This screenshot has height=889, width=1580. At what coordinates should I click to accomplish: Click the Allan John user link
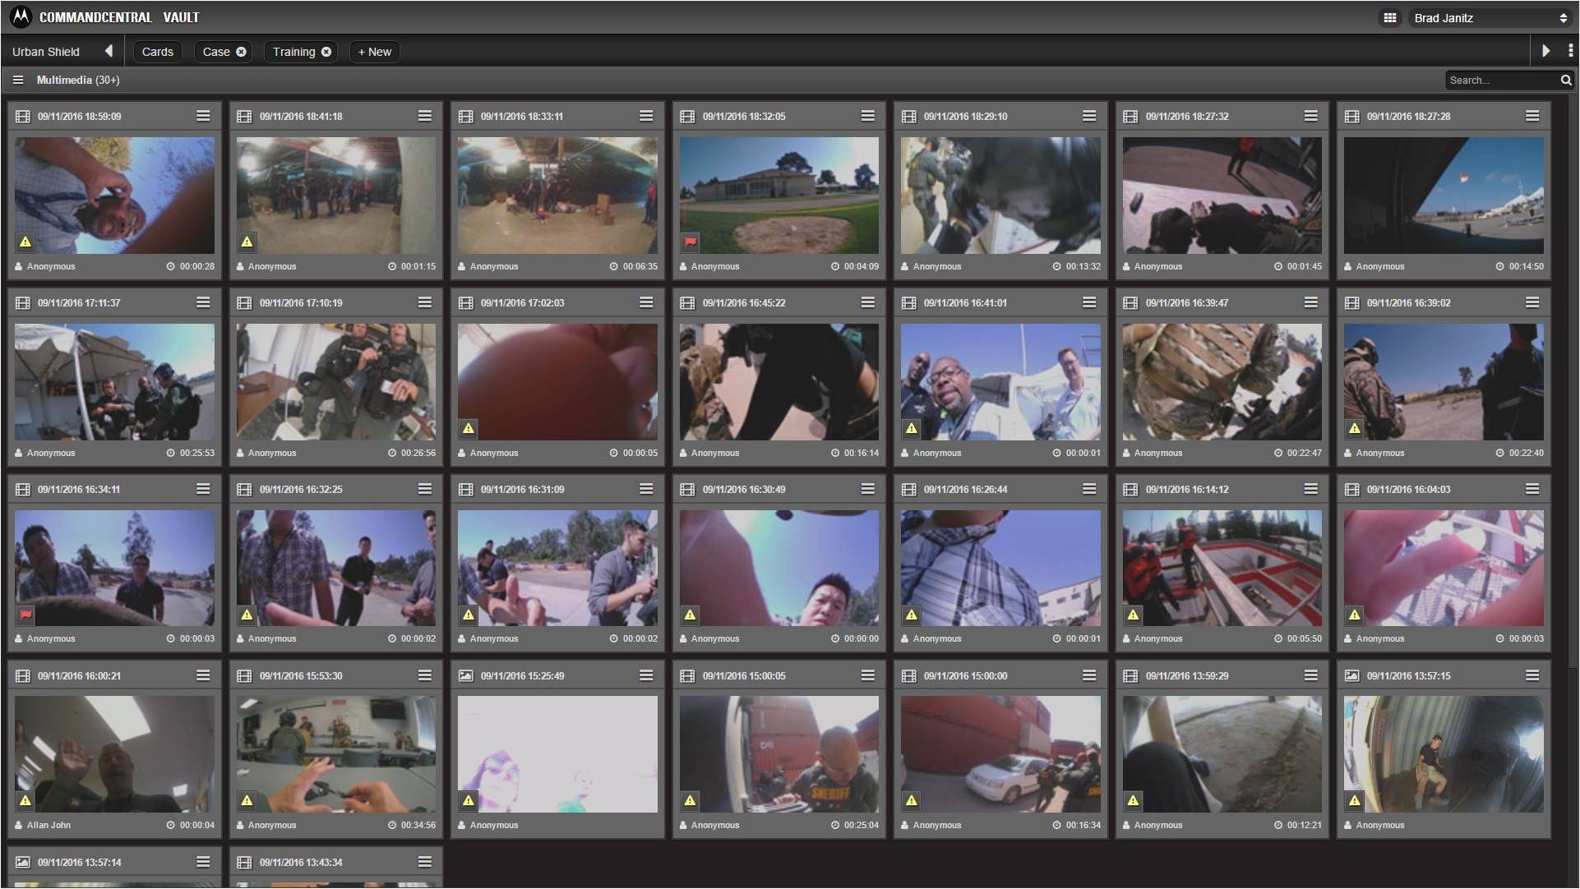(x=49, y=825)
